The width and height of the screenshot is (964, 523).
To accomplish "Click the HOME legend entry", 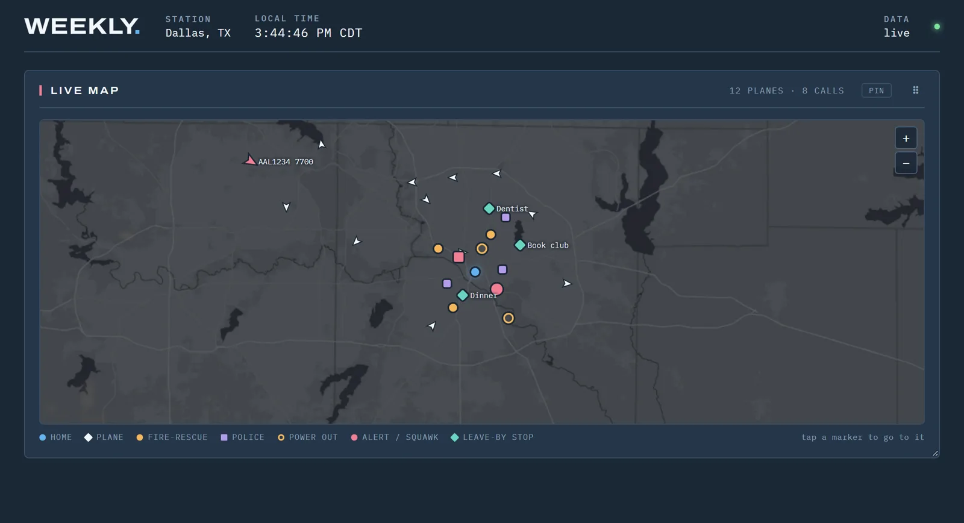I will click(x=55, y=437).
